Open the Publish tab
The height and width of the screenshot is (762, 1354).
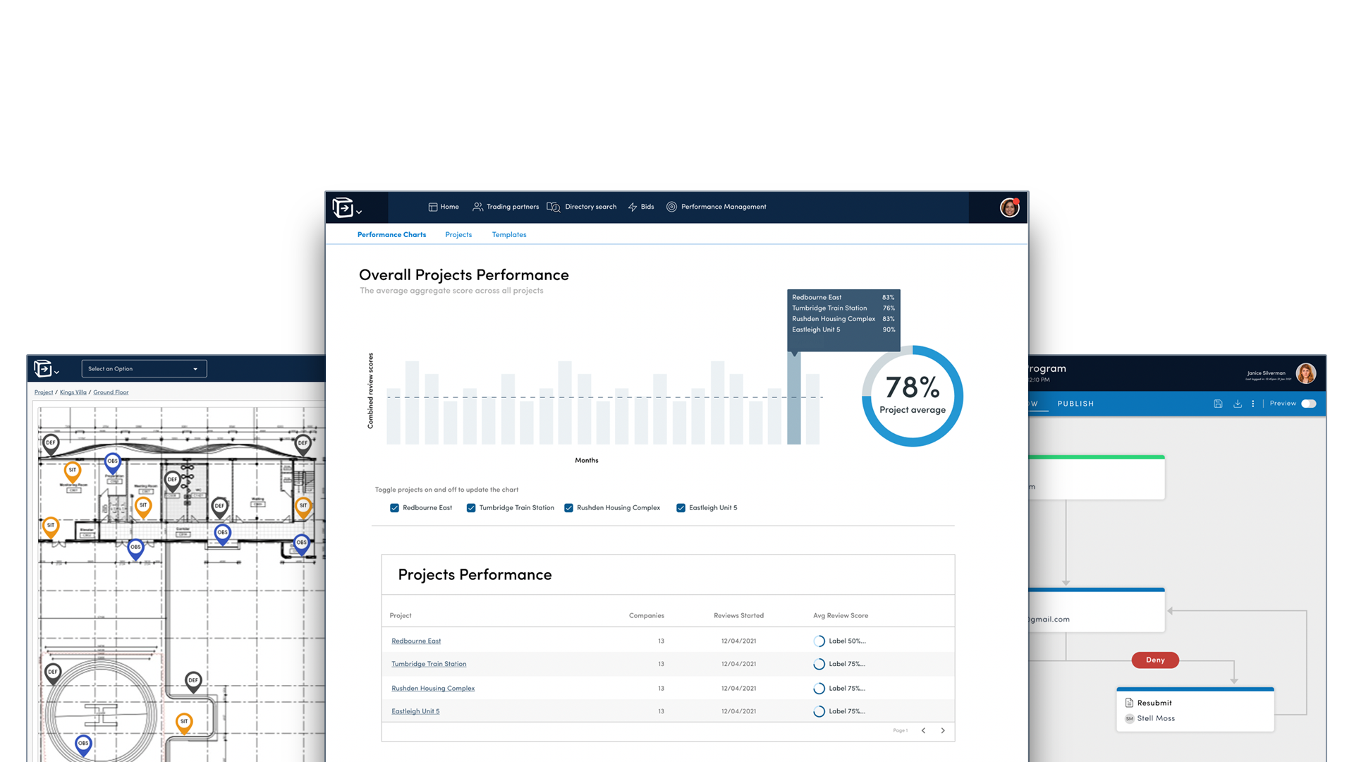coord(1075,404)
